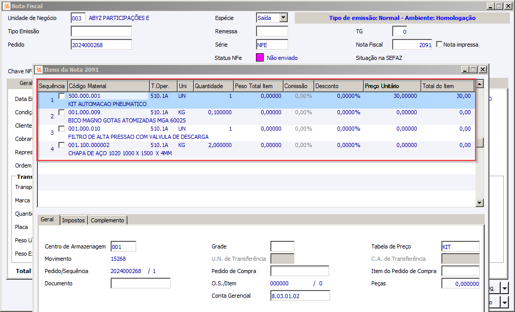Click the items grid scroll-up arrow
Viewport: 515px width, 312px height.
(x=480, y=84)
